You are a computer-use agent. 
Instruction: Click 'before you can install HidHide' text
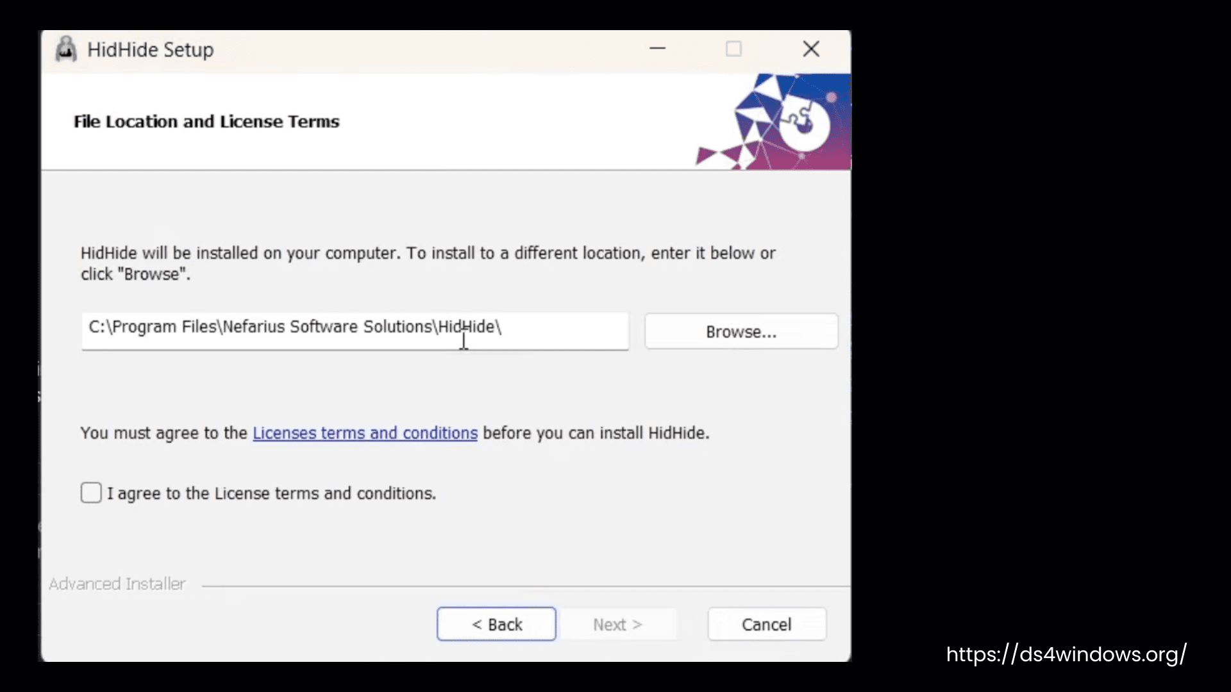coord(596,433)
